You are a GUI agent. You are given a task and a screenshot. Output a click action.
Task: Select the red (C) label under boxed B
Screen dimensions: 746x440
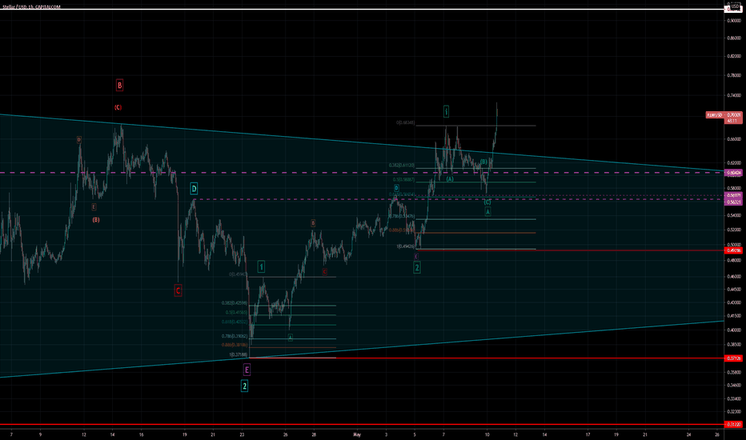118,107
